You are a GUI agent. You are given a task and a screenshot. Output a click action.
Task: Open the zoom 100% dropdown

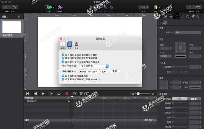tap(144, 7)
